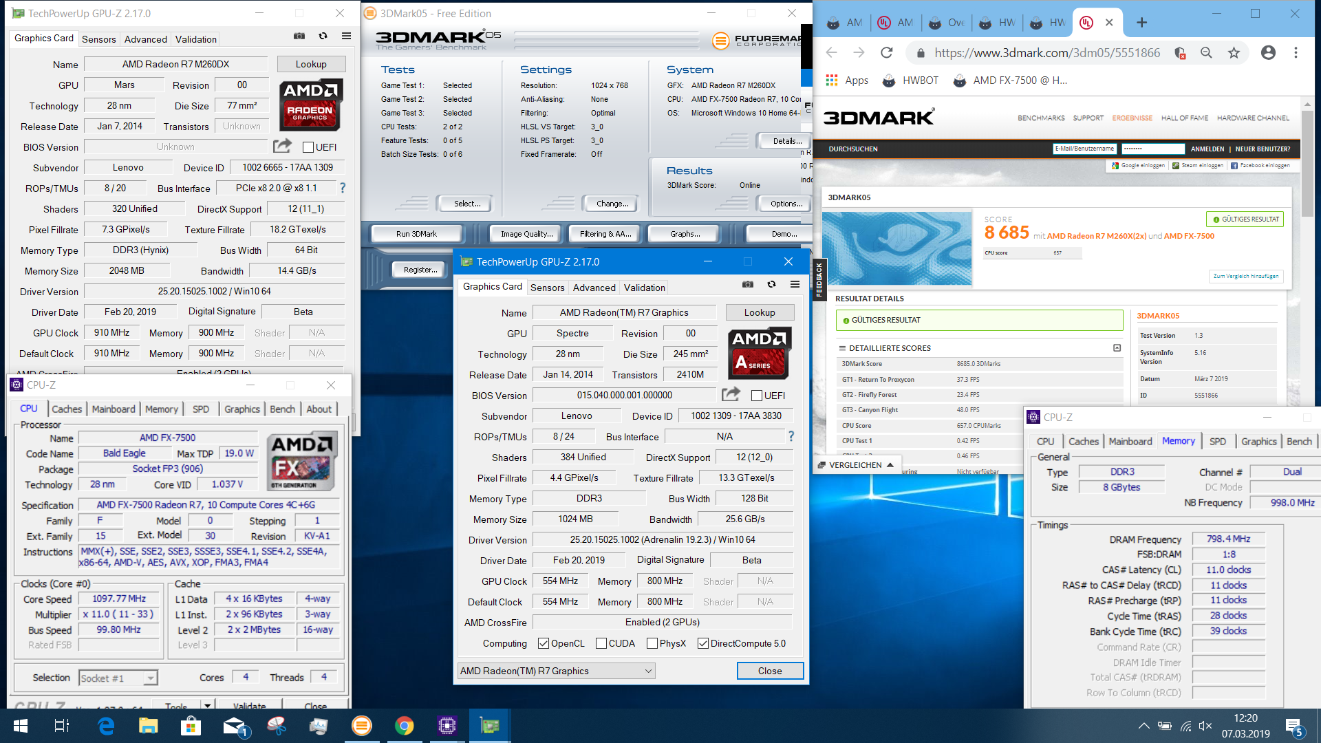Open the Mainboard tab in left CPU-Z window
Image resolution: width=1321 pixels, height=743 pixels.
click(x=114, y=409)
